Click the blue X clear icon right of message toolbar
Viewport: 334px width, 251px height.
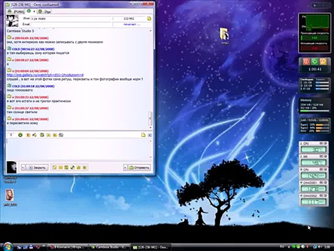(x=150, y=135)
